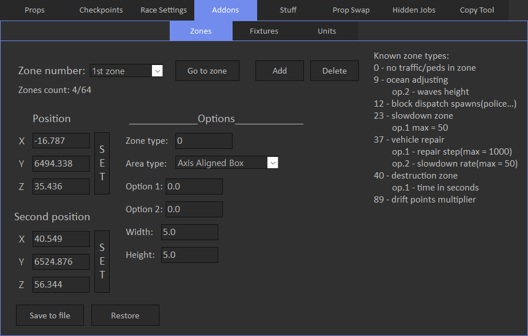528x336 pixels.
Task: Click the 'Second position' heading
Action: coord(52,217)
